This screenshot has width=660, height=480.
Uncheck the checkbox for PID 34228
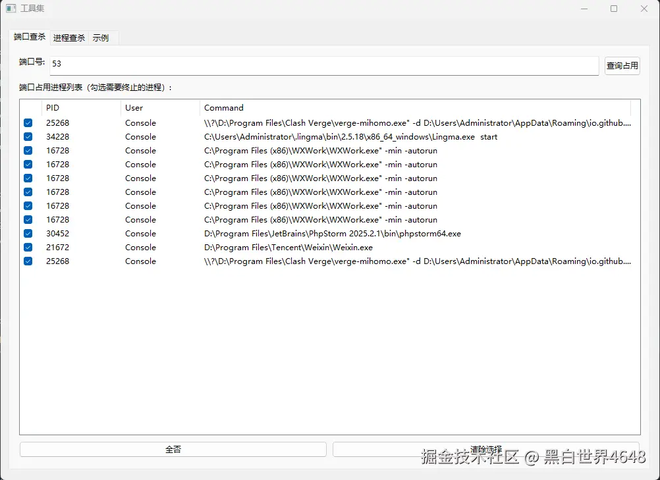[28, 137]
